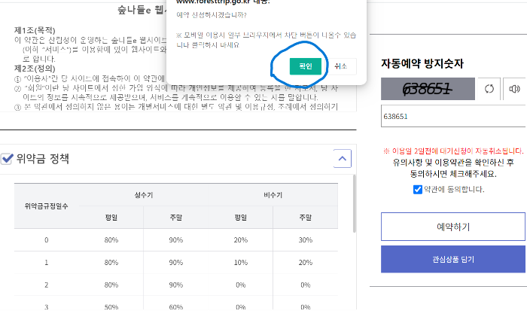Image resolution: width=527 pixels, height=320 pixels.
Task: Click 제1조(목적) heading in terms
Action: click(35, 30)
